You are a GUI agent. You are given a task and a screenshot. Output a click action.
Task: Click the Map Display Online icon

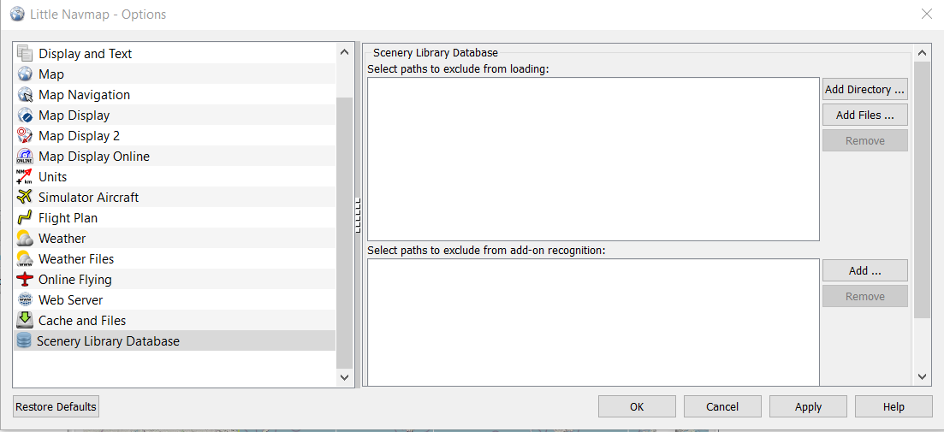tap(25, 157)
